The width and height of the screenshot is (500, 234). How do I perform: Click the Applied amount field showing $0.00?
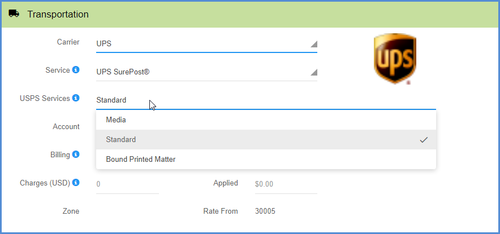point(286,184)
